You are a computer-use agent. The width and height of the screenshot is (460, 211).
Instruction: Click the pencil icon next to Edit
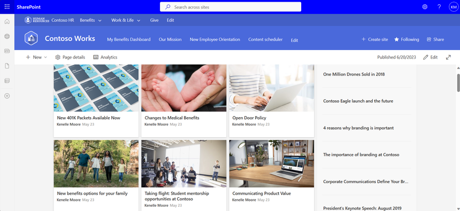[426, 57]
